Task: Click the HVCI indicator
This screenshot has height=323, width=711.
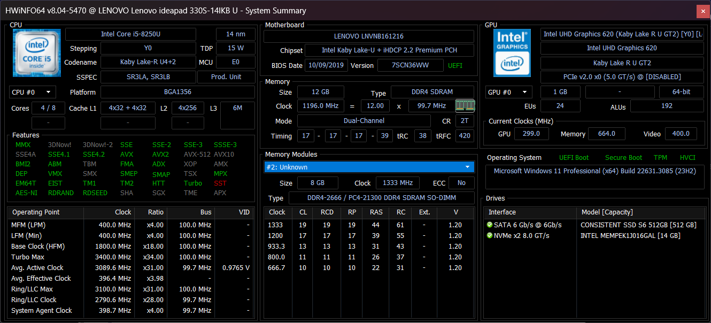Action: (687, 158)
